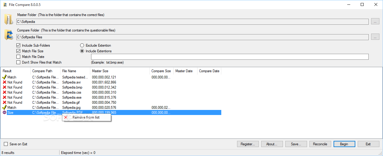This screenshot has width=383, height=156.
Task: Select the Include Extentions radio button
Action: [x=82, y=51]
